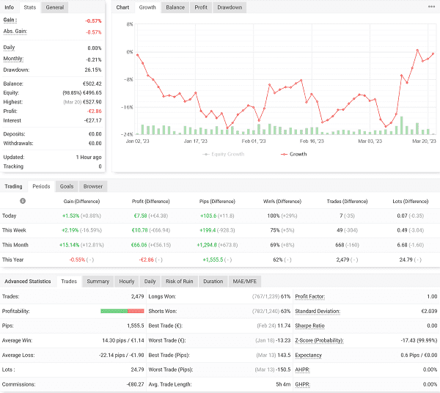
Task: Click the Gain label link
Action: point(10,21)
